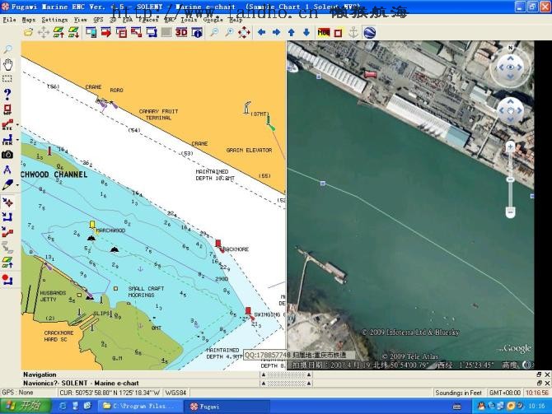The height and width of the screenshot is (414, 552).
Task: Open the View menu
Action: [x=80, y=20]
